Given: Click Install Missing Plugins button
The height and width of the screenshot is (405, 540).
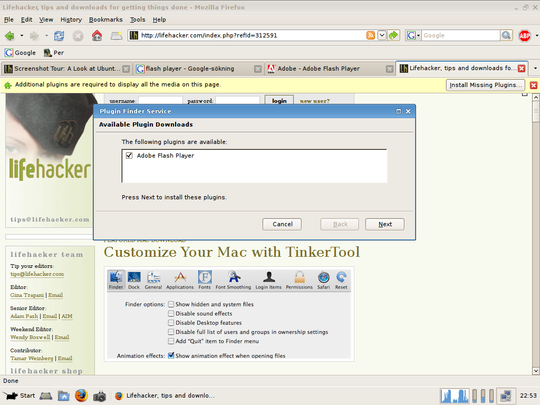Looking at the screenshot, I should click(486, 85).
